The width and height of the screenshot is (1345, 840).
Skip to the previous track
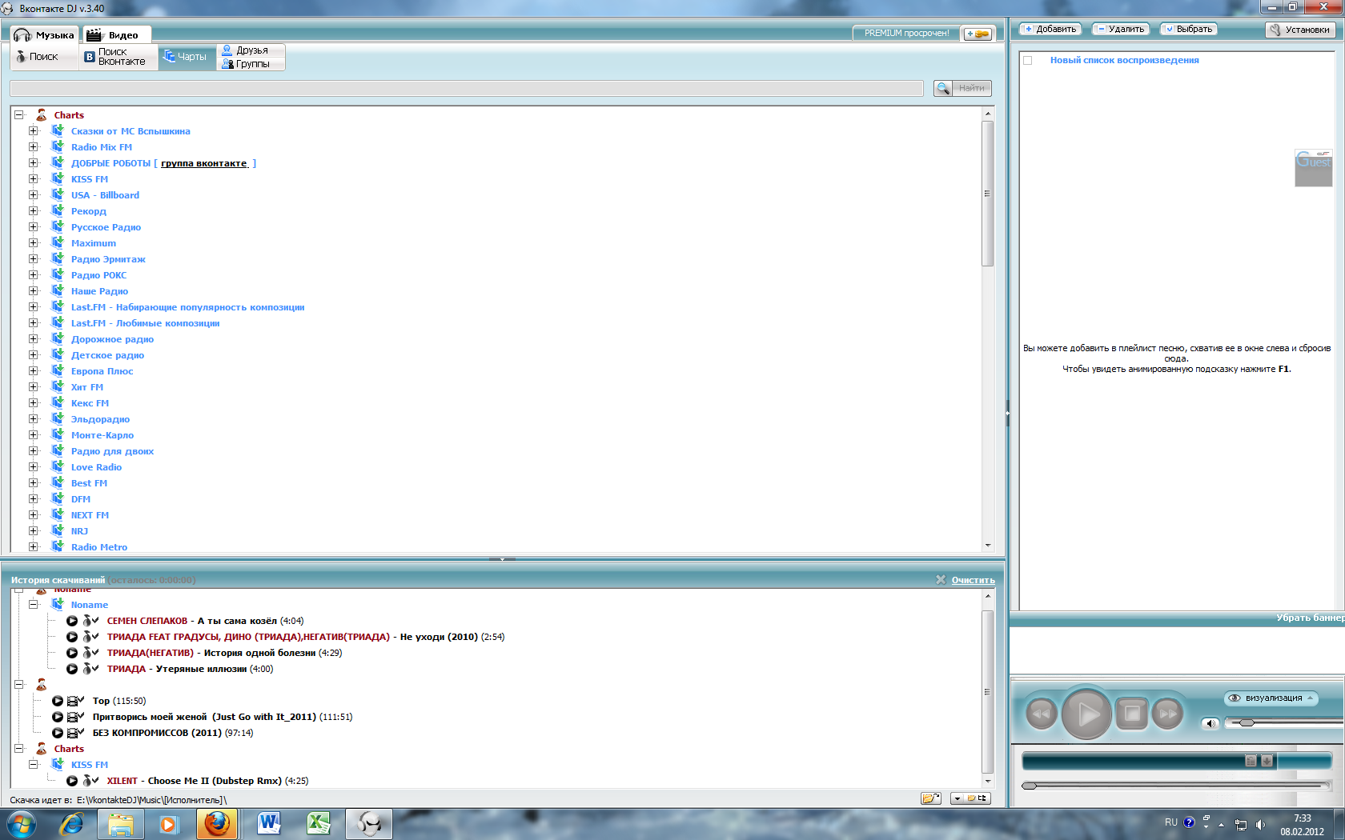(1042, 713)
